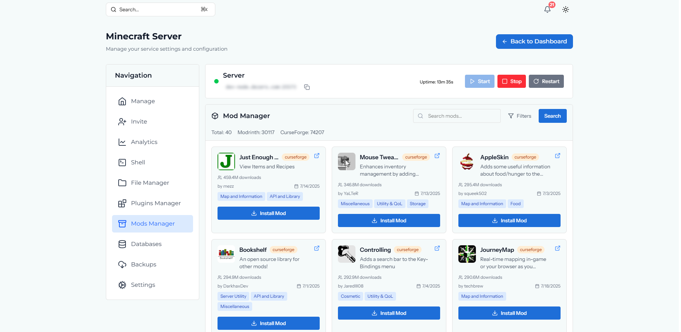
Task: Start the server
Action: [480, 81]
